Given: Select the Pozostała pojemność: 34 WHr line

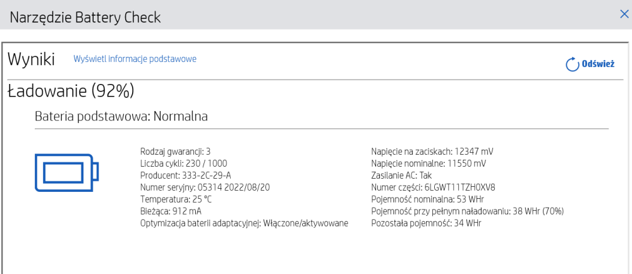Looking at the screenshot, I should pyautogui.click(x=426, y=223).
